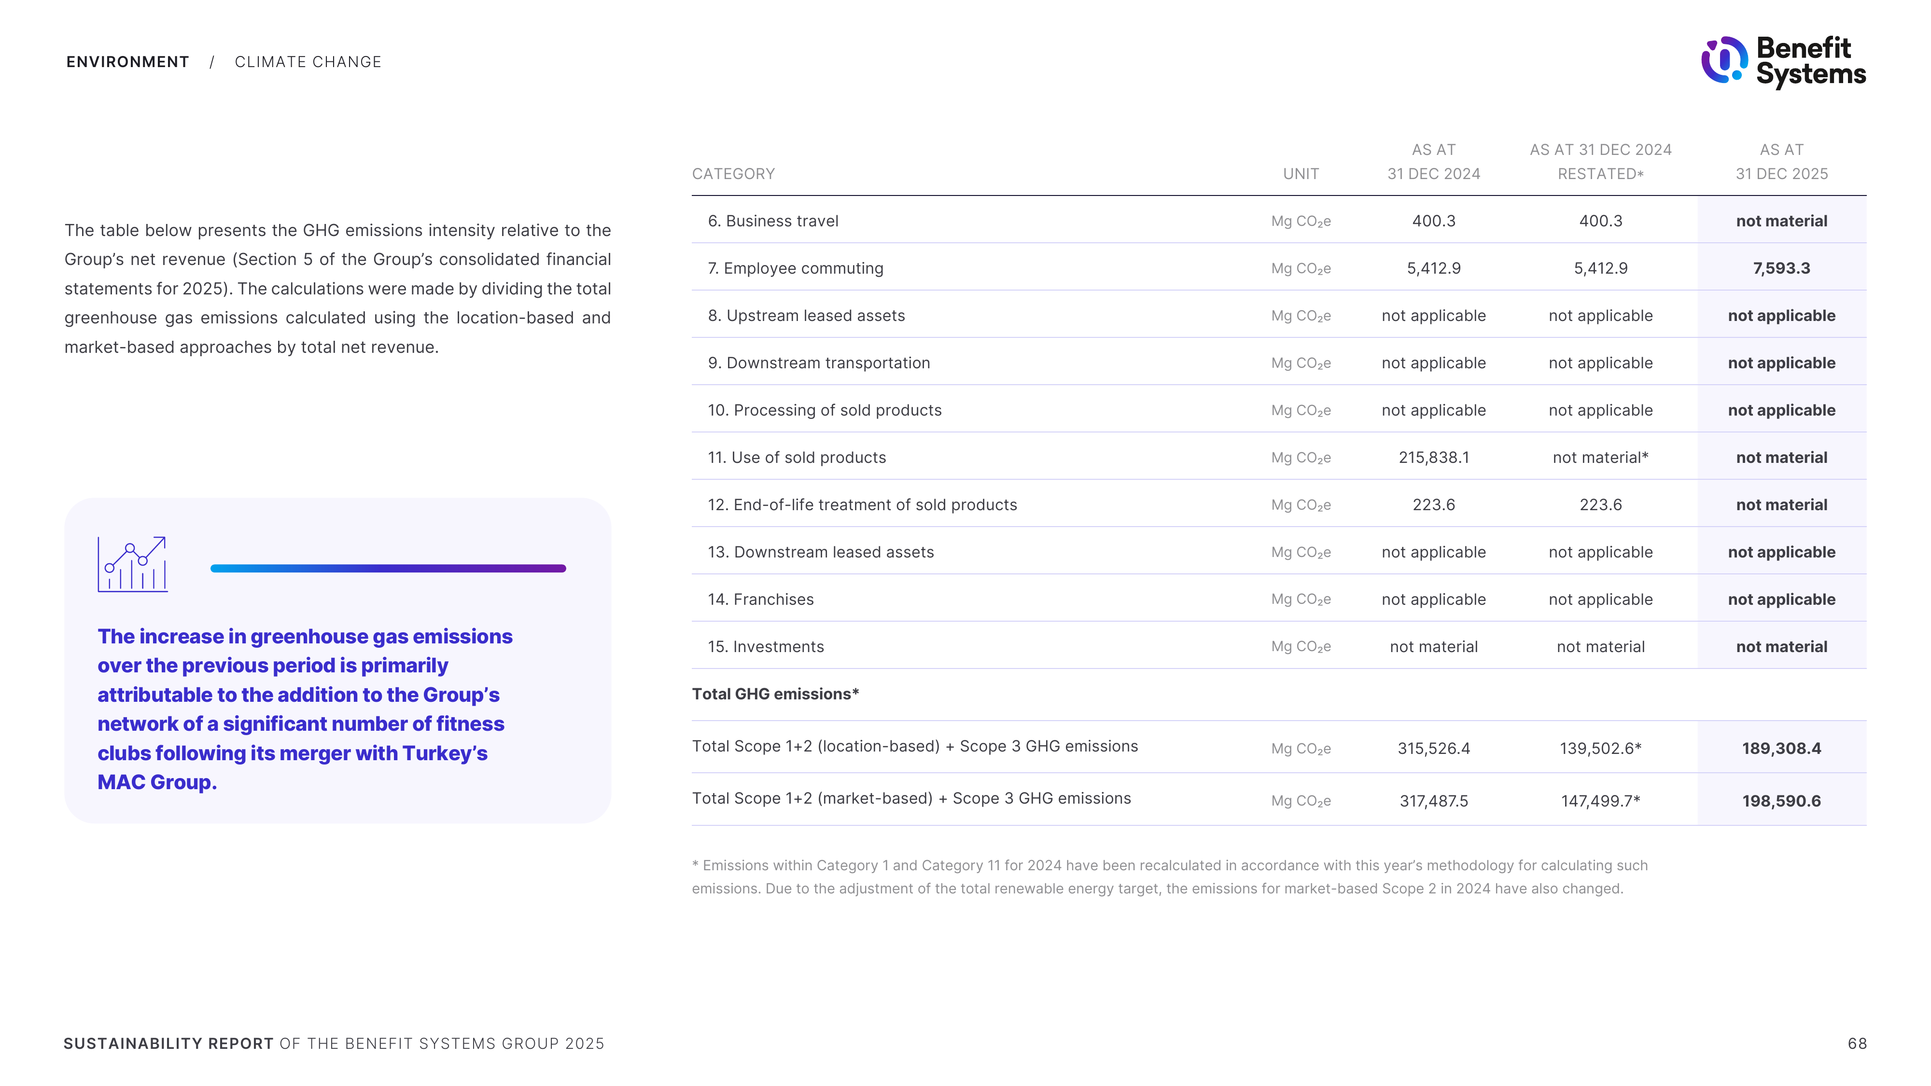This screenshot has height=1086, width=1931.
Task: Click the highlighted MAC Group merger callout text
Action: click(x=305, y=709)
